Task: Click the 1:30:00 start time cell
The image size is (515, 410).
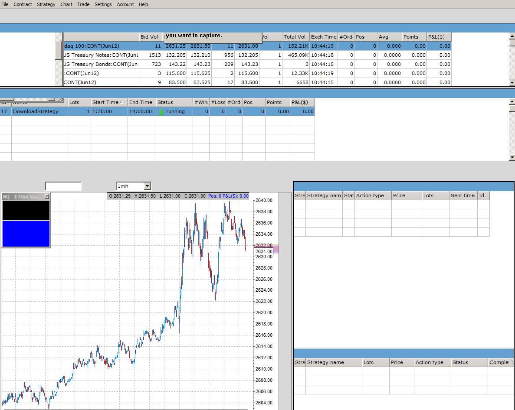Action: pos(109,111)
